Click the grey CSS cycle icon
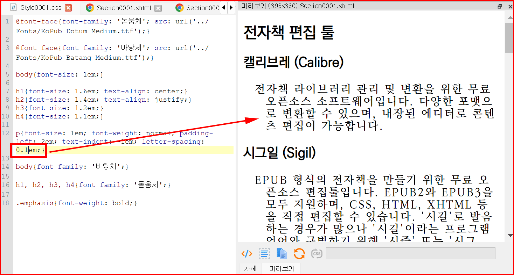 coord(317,253)
